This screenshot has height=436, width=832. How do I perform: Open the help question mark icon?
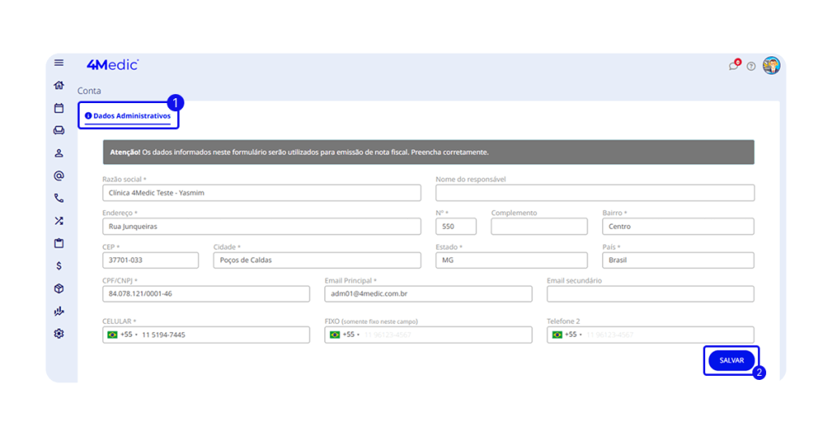[x=751, y=67]
